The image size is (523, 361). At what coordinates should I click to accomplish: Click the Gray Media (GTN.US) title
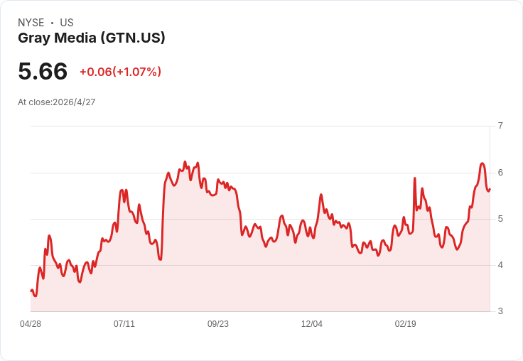point(92,38)
